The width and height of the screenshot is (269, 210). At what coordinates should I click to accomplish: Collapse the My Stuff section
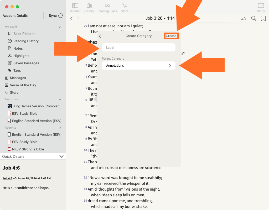[60, 27]
